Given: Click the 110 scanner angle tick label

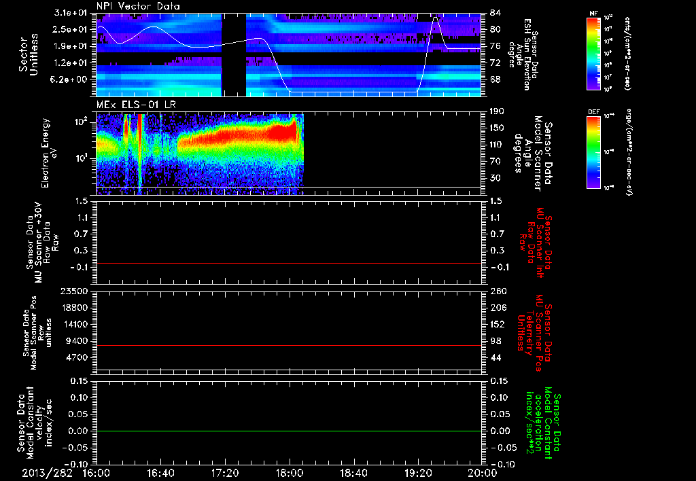Looking at the screenshot, I should (497, 145).
